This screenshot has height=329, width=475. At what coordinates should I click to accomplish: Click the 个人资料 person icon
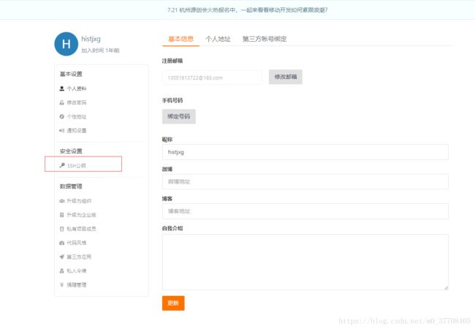click(x=61, y=88)
